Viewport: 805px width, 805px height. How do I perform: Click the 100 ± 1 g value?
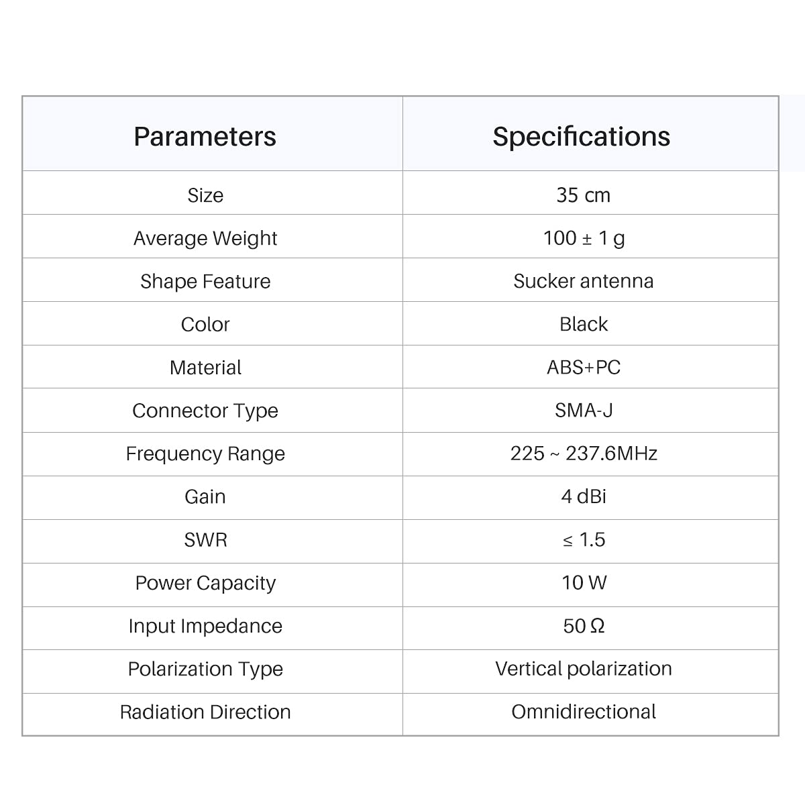click(x=584, y=238)
